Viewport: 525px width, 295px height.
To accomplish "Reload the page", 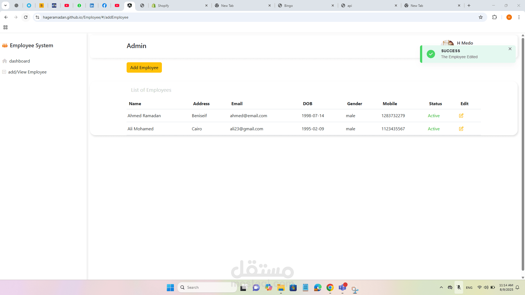I will coord(26,17).
